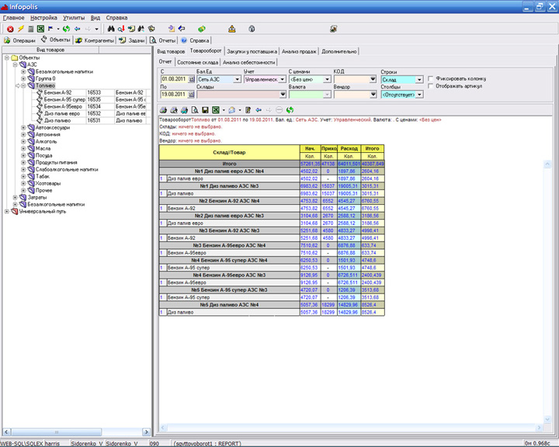Screen dimensions: 559x447
Task: Collapse the 'Топливо' tree node
Action: pyautogui.click(x=23, y=85)
